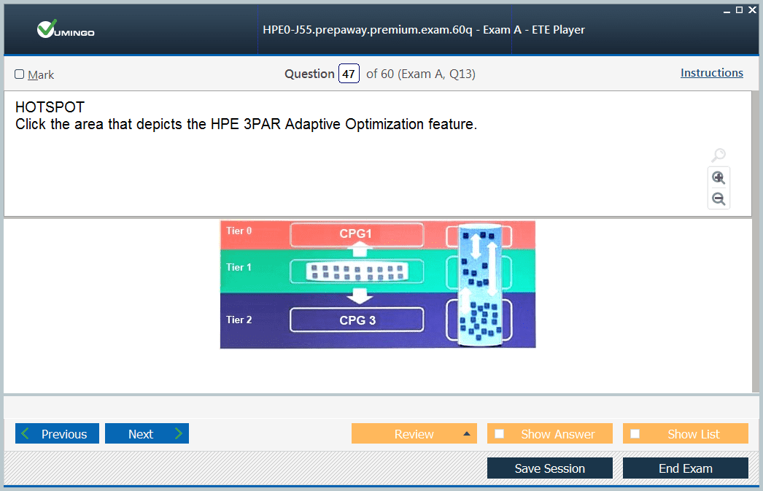Click the left chevron on Previous button
This screenshot has width=763, height=491.
click(x=26, y=434)
